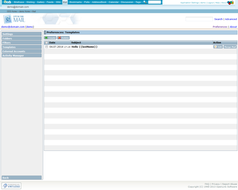Viewport: 238px width, 190px height.
Task: Check the Hello {{lastName}} template checkbox
Action: [46, 47]
